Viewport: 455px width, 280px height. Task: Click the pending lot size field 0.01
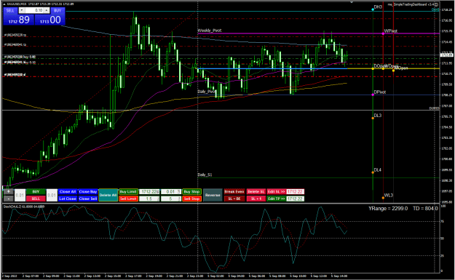coord(171,191)
